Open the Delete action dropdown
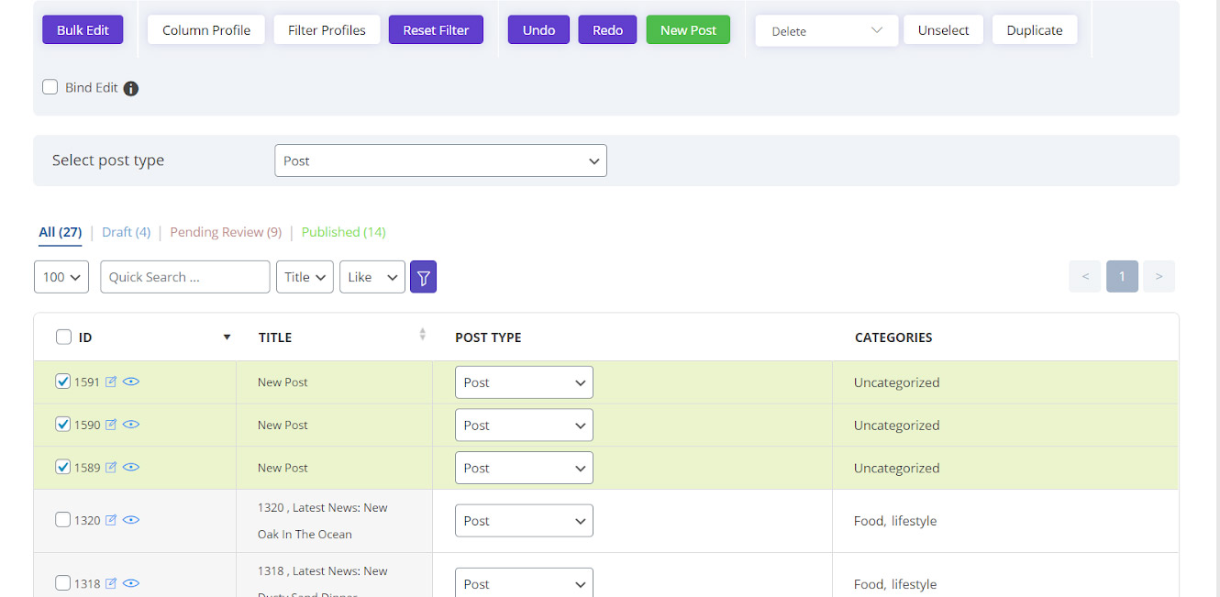 pyautogui.click(x=826, y=30)
